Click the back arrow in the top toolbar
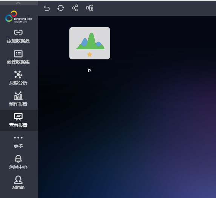Viewport: 216px width, 198px height. 47,8
